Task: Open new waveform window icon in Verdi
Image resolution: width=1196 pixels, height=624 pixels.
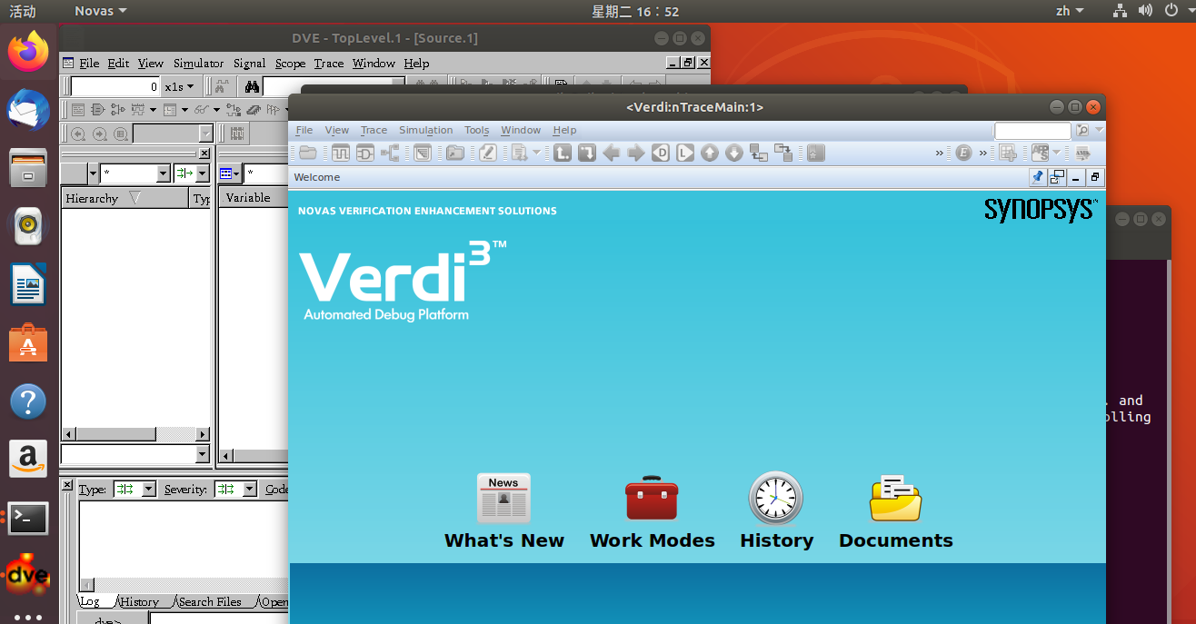Action: click(x=341, y=154)
